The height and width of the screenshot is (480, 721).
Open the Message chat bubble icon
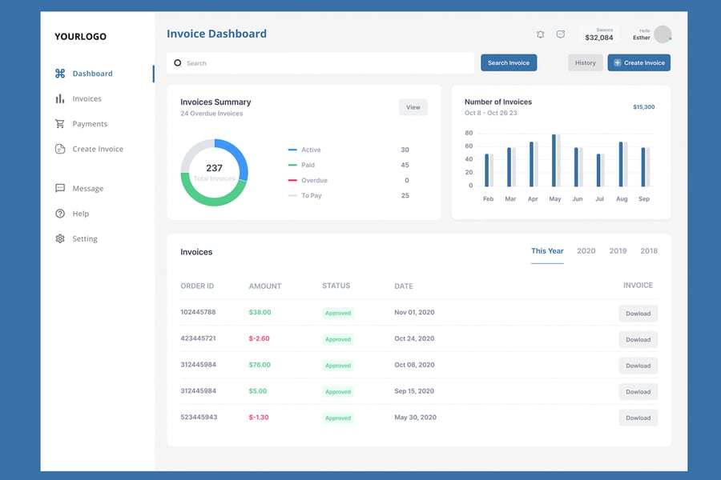pos(60,189)
